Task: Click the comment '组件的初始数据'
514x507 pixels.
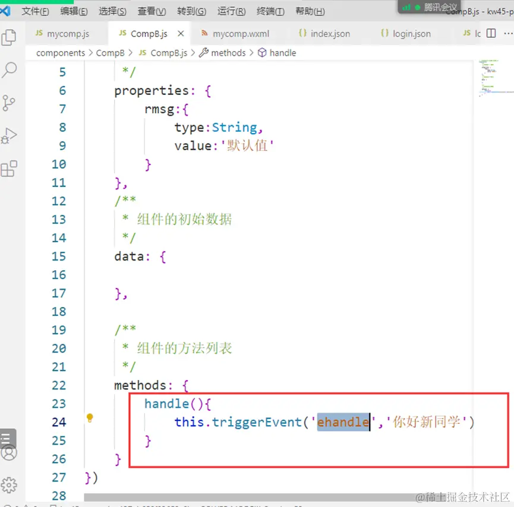Action: click(x=184, y=219)
